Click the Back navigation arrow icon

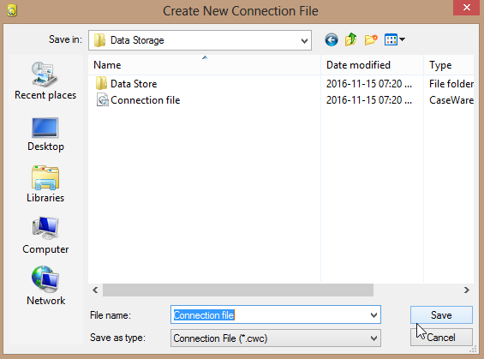[x=332, y=39]
